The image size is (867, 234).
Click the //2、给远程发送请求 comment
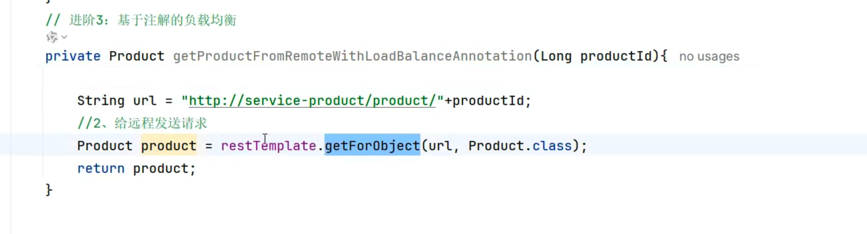click(142, 123)
